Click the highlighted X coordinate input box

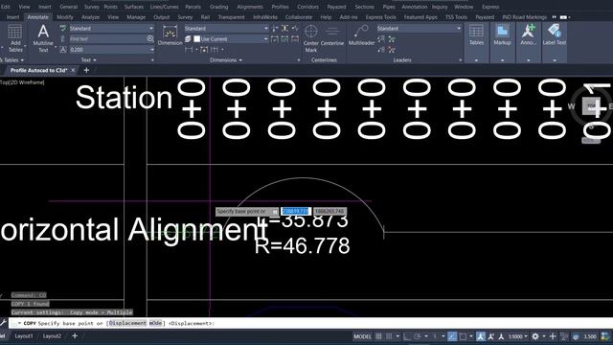[296, 211]
